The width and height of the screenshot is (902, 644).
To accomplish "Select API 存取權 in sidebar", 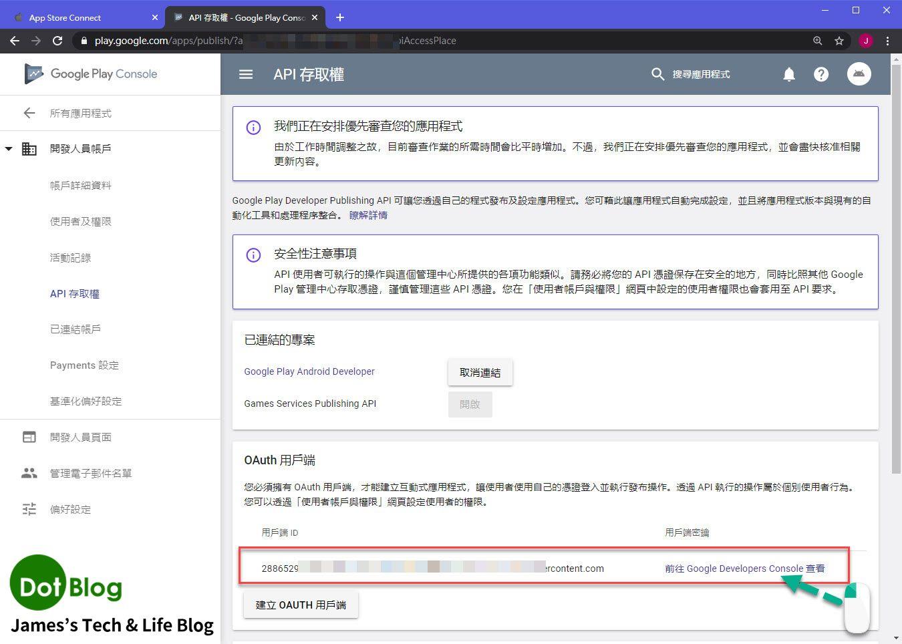I will [x=74, y=293].
